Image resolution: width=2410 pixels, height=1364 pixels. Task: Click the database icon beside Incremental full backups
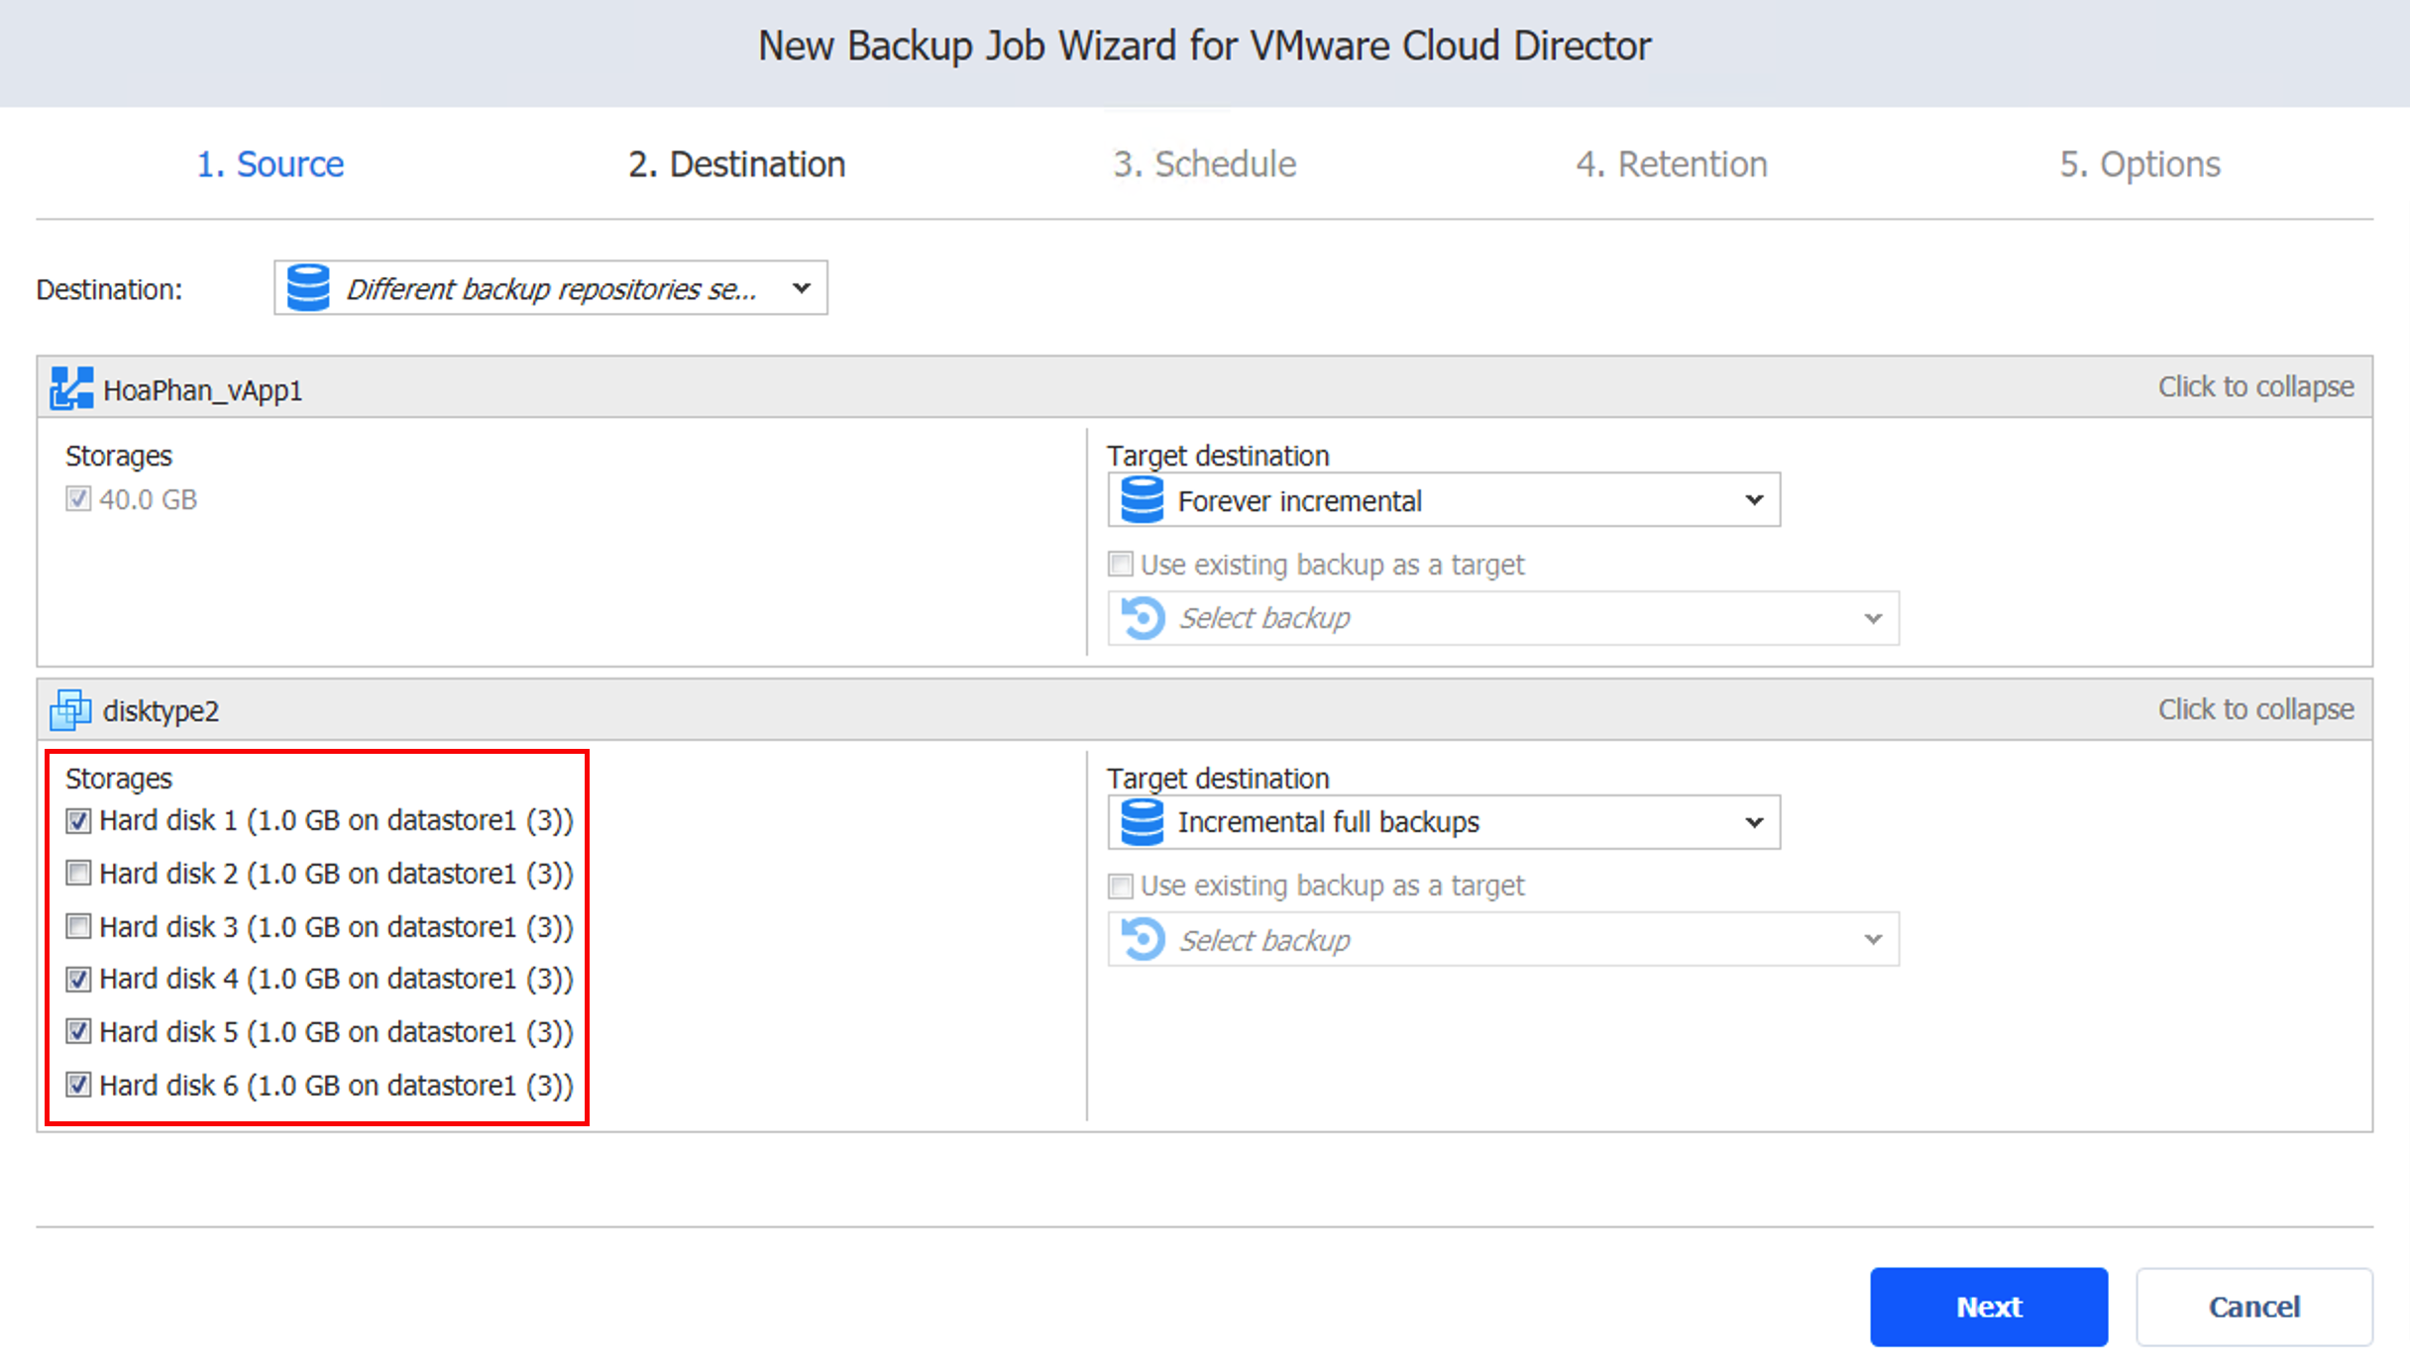1142,822
